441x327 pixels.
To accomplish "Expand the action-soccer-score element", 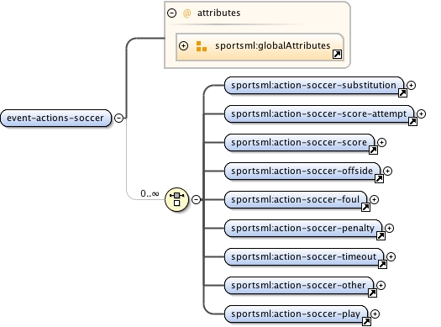I will click(x=381, y=142).
